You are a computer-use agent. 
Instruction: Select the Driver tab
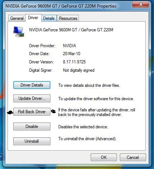point(33,18)
